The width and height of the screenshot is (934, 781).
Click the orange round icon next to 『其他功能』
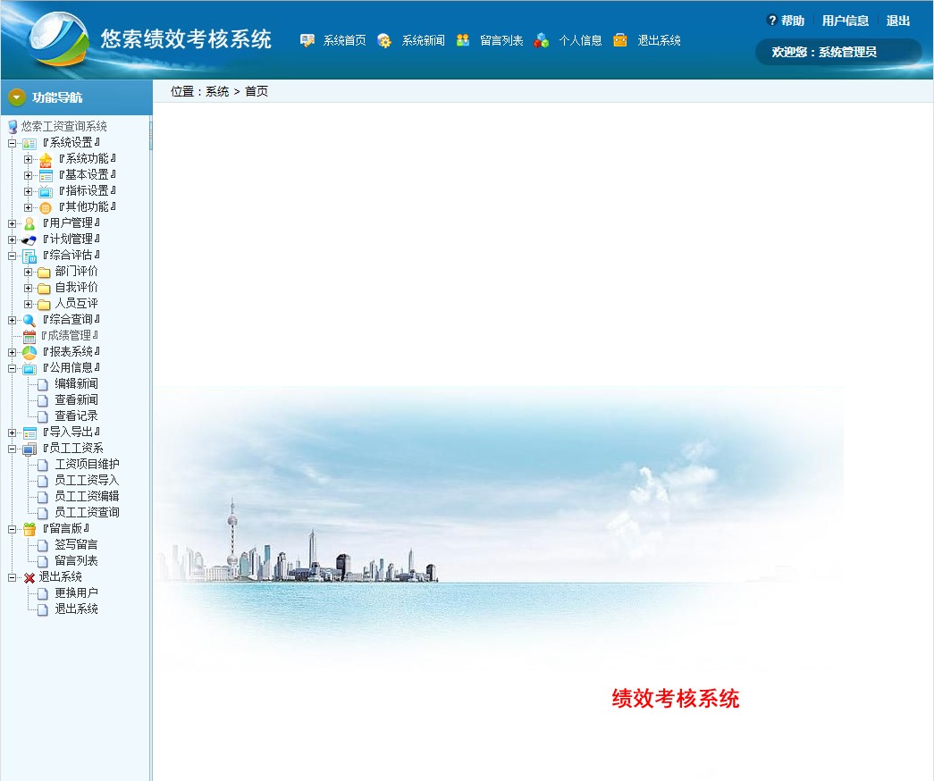point(46,207)
